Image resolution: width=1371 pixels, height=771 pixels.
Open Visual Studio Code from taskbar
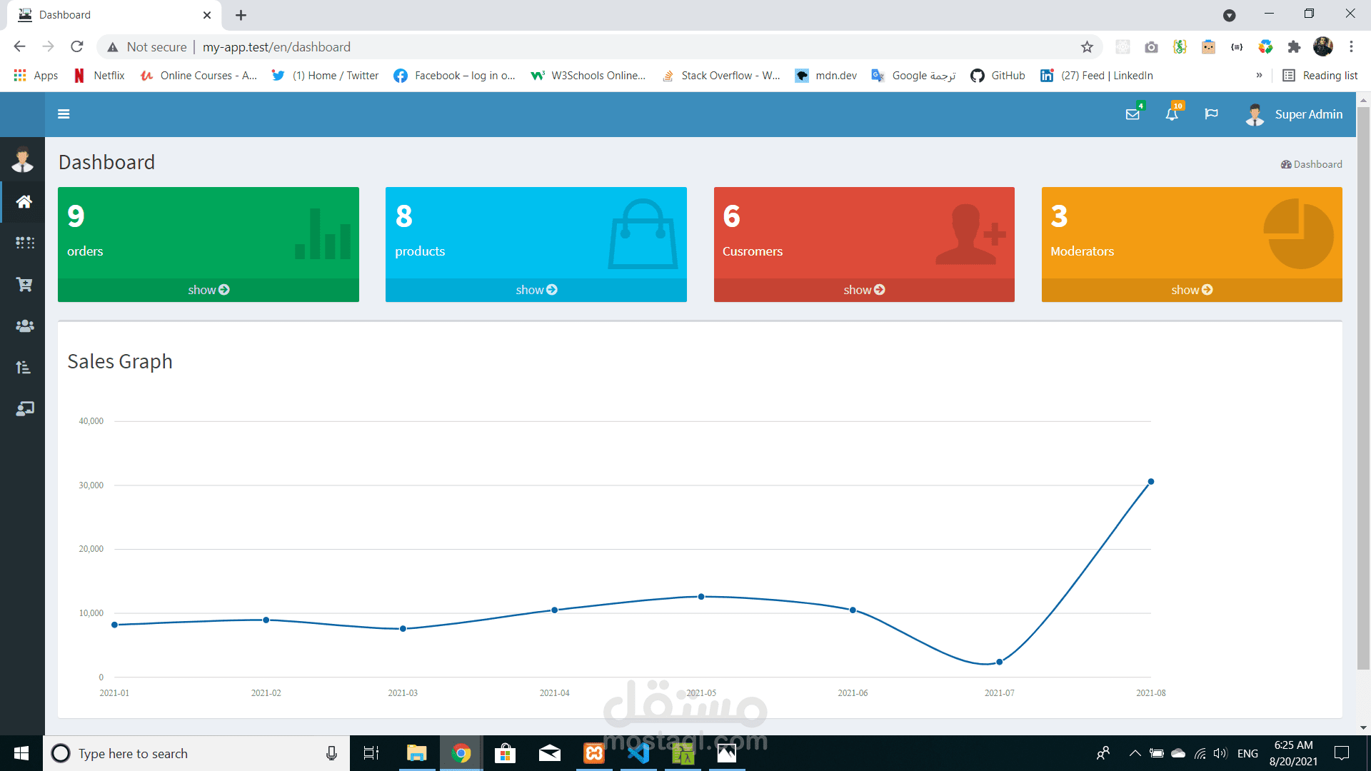pos(638,753)
